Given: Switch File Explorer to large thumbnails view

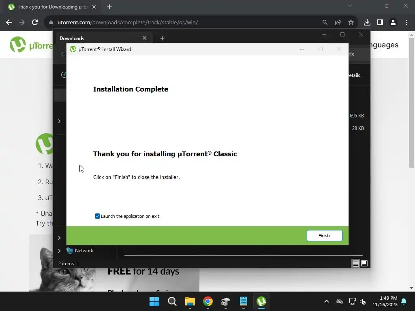Looking at the screenshot, I should pos(364,263).
